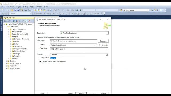Open the View menu
This screenshot has height=96, width=171.
coord(12,7)
